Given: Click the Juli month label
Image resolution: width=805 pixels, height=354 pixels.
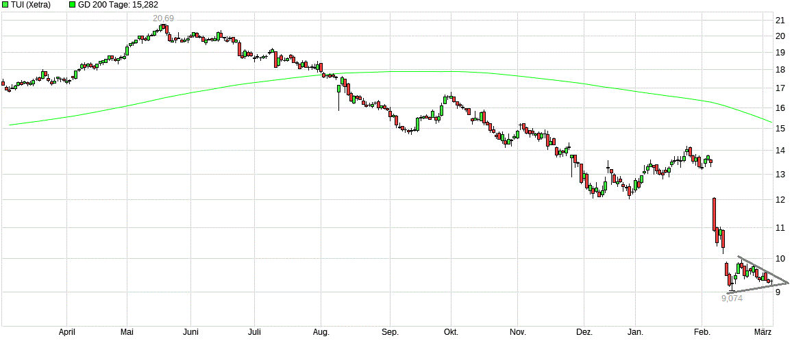Looking at the screenshot, I should tap(254, 332).
